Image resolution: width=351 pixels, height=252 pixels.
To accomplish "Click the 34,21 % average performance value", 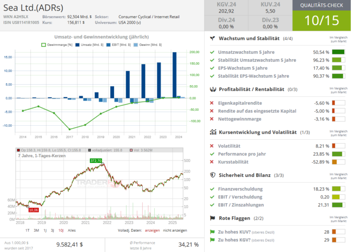I will pos(188,245).
